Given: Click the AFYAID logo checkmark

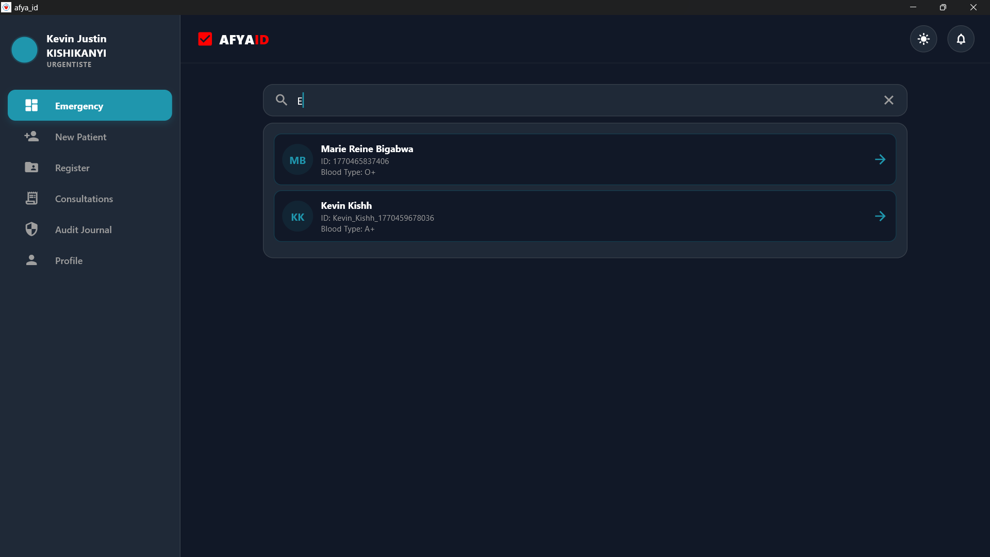Looking at the screenshot, I should (205, 39).
